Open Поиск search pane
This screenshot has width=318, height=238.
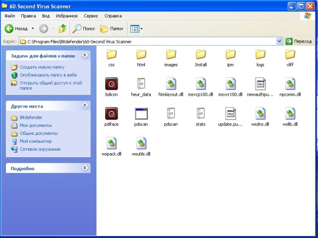coord(84,29)
